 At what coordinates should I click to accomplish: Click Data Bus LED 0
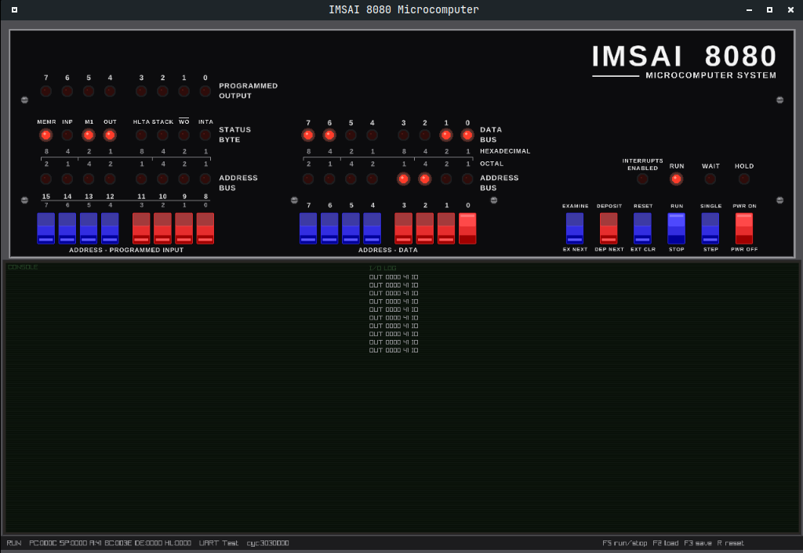[x=467, y=135]
